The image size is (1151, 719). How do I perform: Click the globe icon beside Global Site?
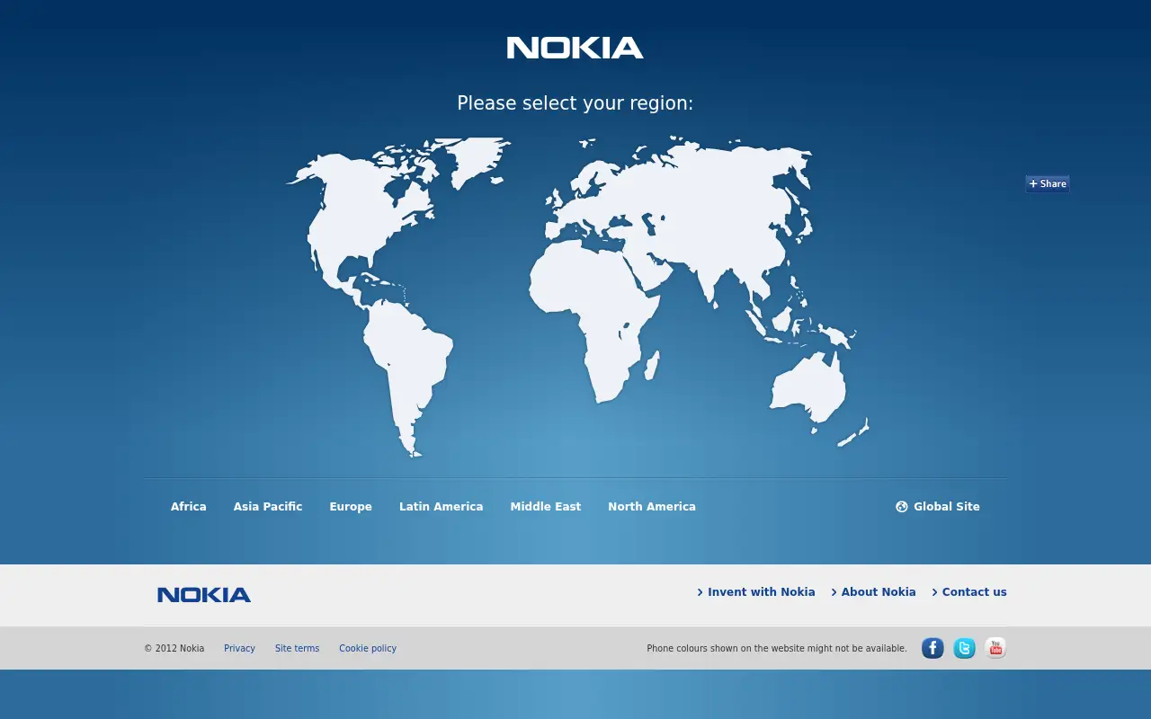(902, 507)
